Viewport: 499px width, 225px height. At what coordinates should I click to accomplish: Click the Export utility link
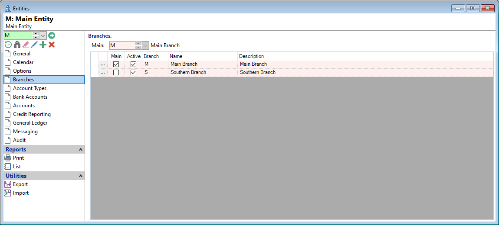click(20, 184)
